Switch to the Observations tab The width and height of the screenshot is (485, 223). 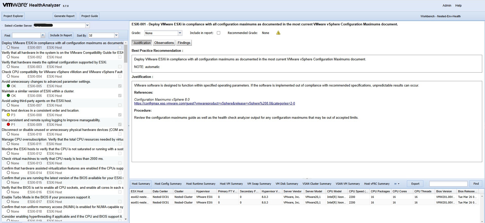pyautogui.click(x=164, y=43)
